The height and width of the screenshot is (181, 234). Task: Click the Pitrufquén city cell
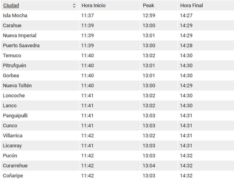click(x=40, y=66)
